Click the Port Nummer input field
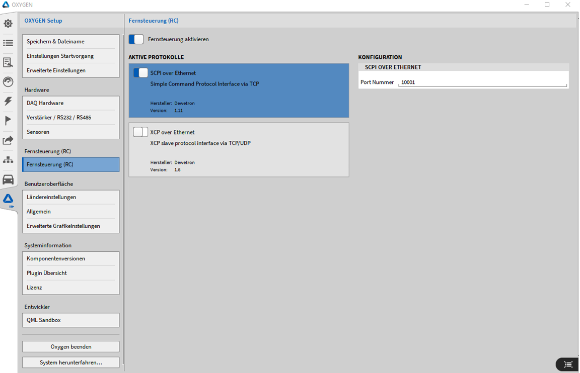Image resolution: width=580 pixels, height=373 pixels. [482, 82]
